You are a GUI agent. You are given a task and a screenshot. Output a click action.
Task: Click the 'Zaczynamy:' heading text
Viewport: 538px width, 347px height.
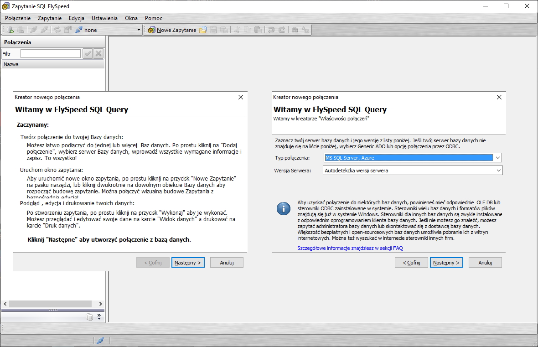(33, 125)
